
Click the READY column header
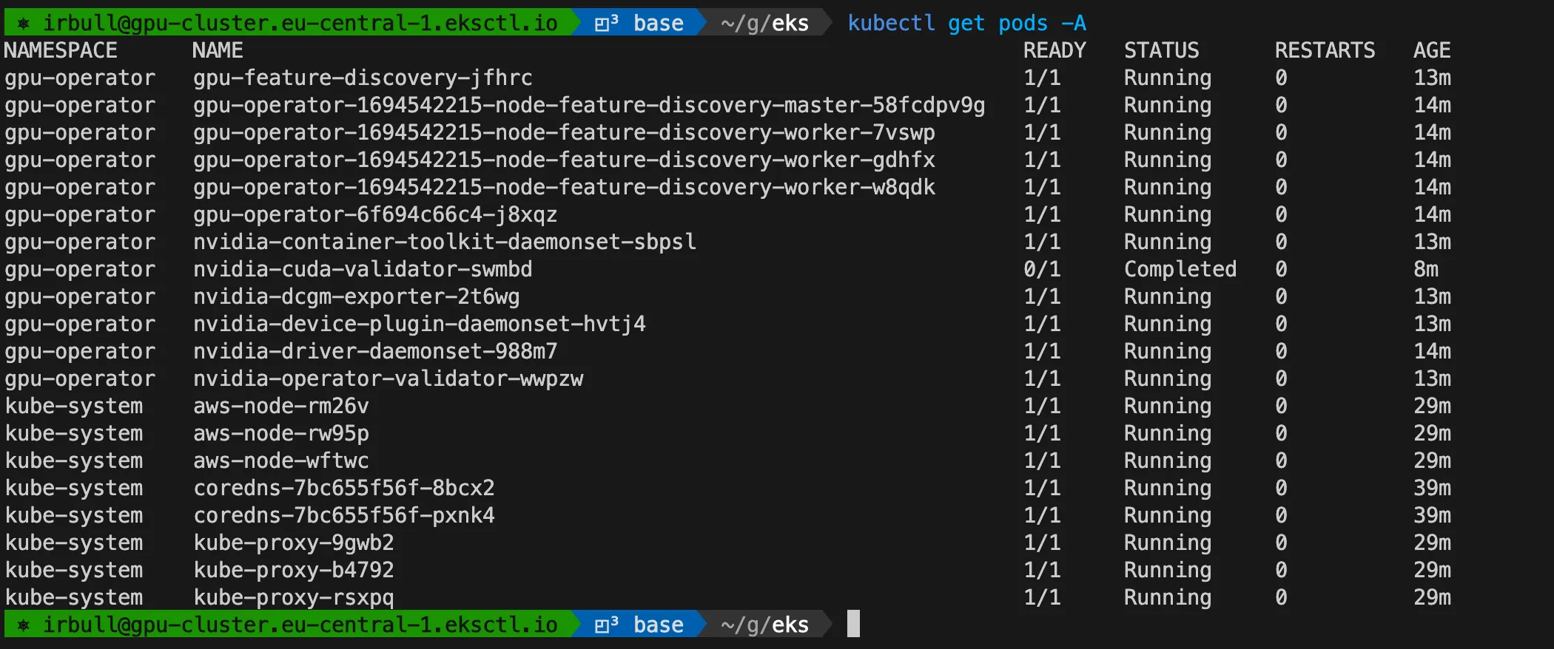coord(1054,50)
